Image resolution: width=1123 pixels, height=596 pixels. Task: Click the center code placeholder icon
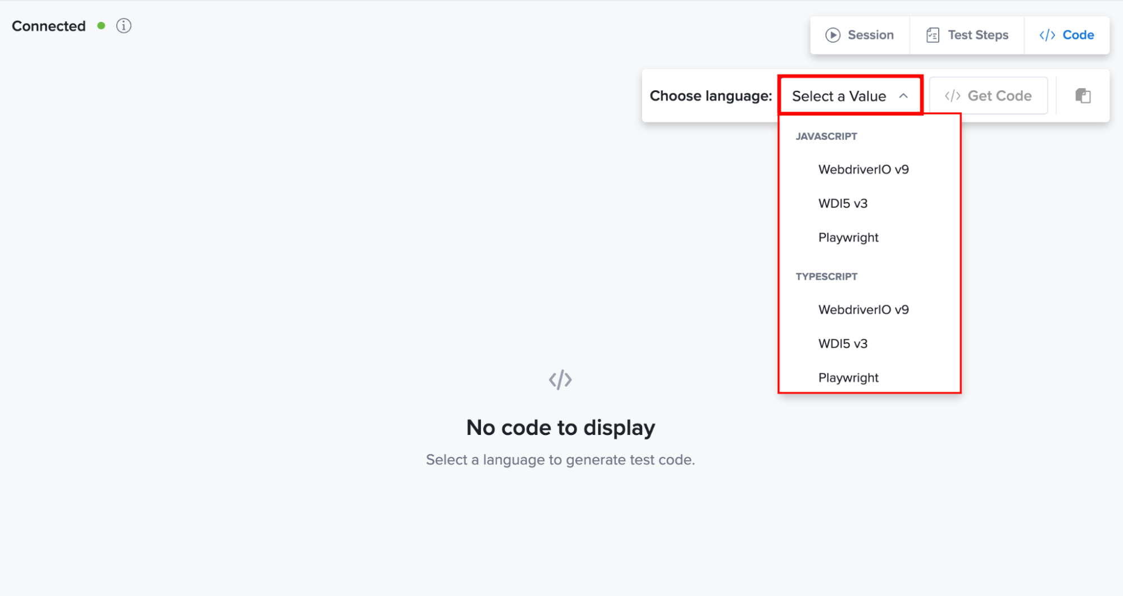point(560,380)
